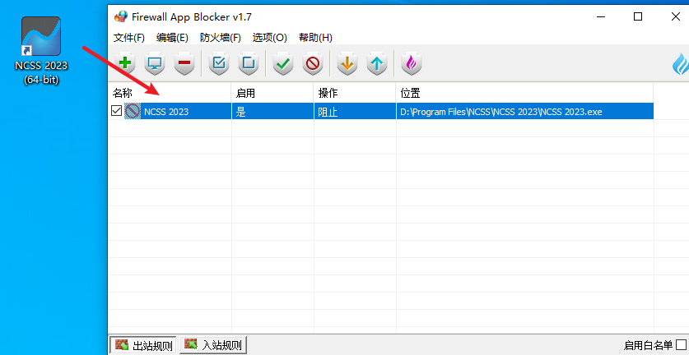
Task: Open the 编辑(E) menu
Action: pyautogui.click(x=172, y=38)
